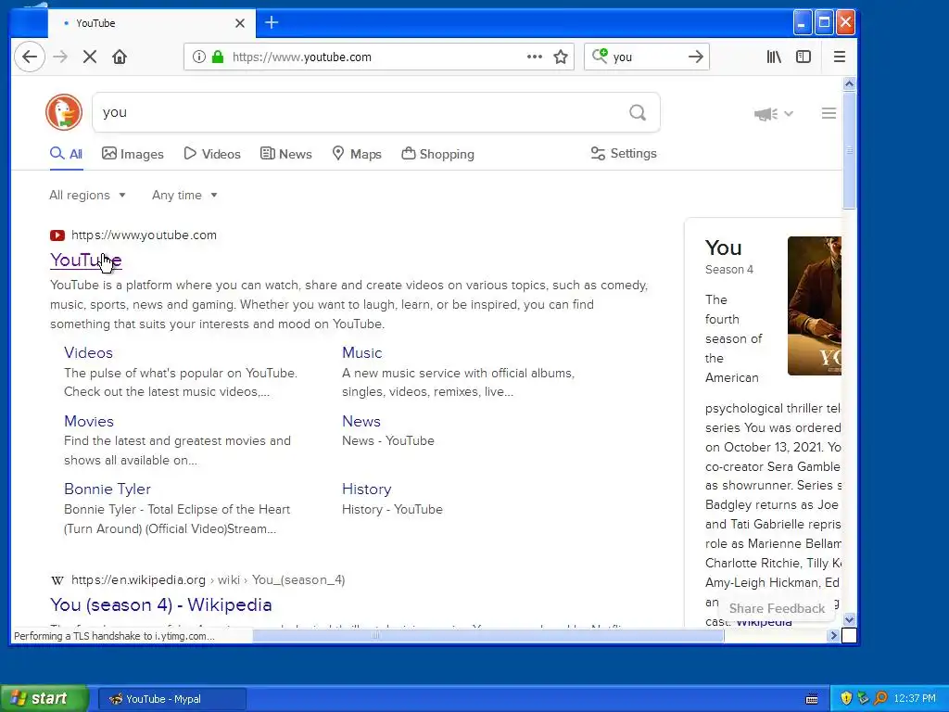949x712 pixels.
Task: Click the You heading in info panel
Action: point(723,248)
